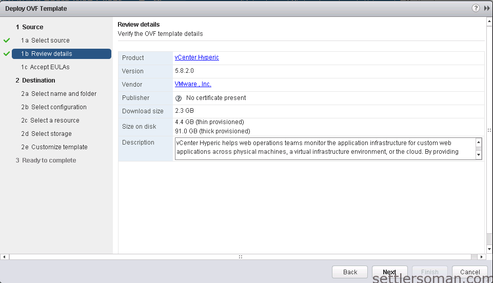Click horizontal scrollbar right arrow
Screen dimensions: 493x283
pyautogui.click(x=481, y=257)
